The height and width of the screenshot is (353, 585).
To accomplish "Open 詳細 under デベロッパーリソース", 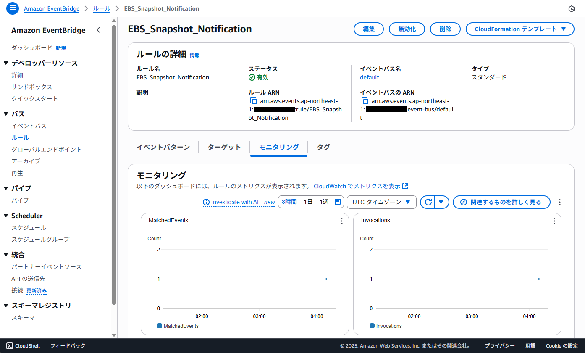I will tap(17, 75).
